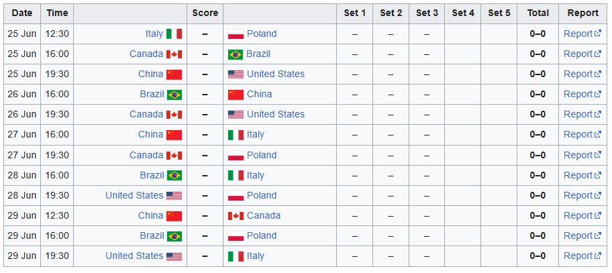Image resolution: width=612 pixels, height=273 pixels.
Task: Click the Score column header
Action: point(205,13)
